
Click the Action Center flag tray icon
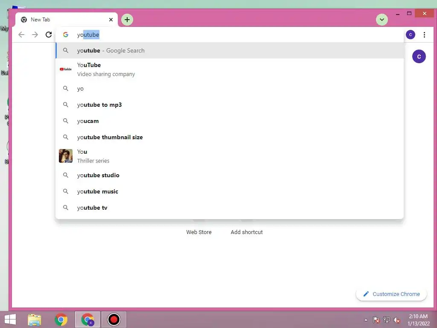pos(376,320)
